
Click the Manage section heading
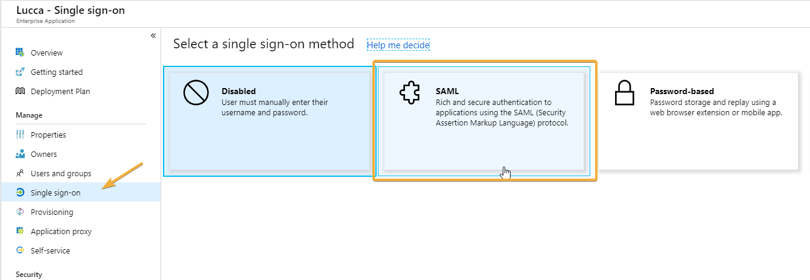click(29, 115)
